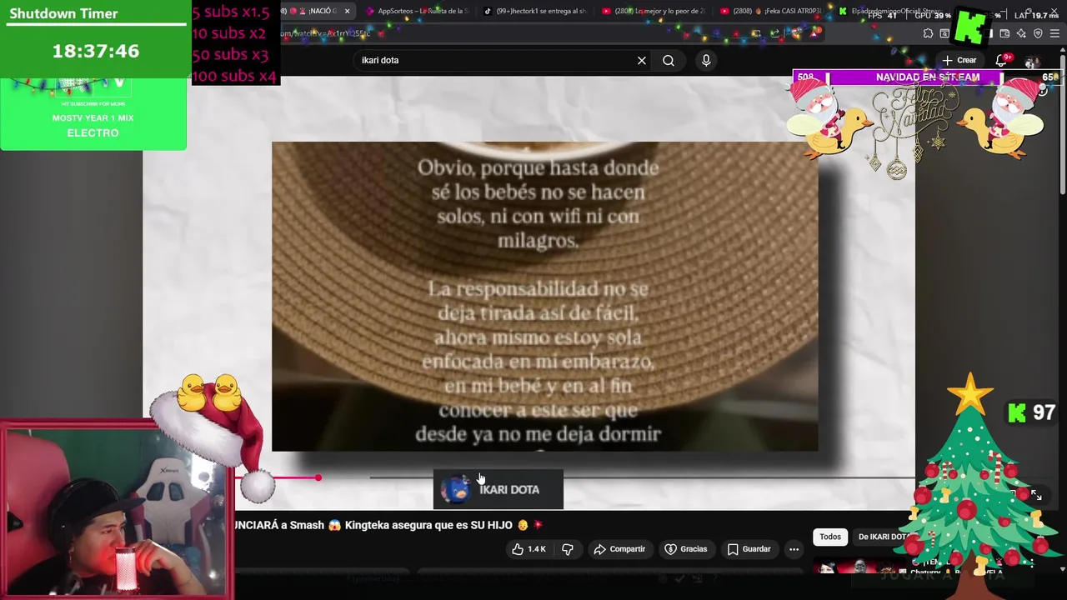Click the scrollbar down arrow
This screenshot has width=1067, height=600.
[1063, 569]
